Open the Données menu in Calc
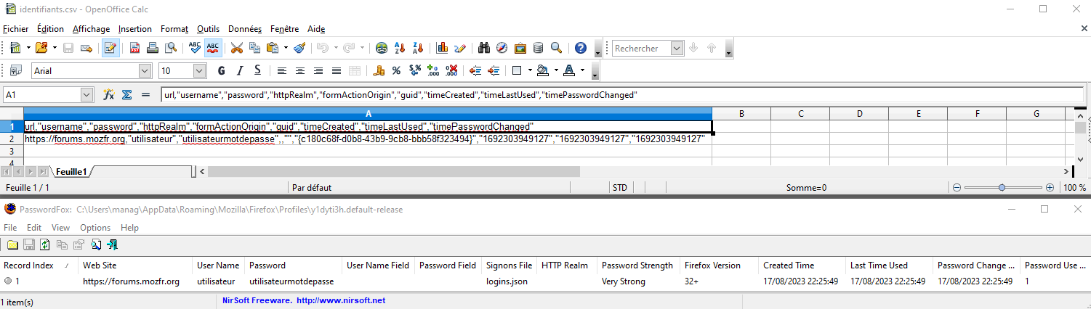The height and width of the screenshot is (309, 1091). point(244,29)
